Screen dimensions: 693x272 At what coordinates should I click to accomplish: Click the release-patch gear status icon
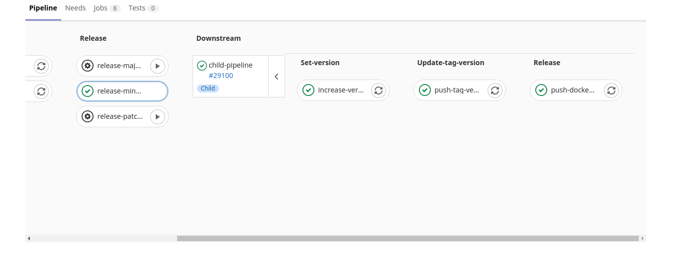(88, 116)
